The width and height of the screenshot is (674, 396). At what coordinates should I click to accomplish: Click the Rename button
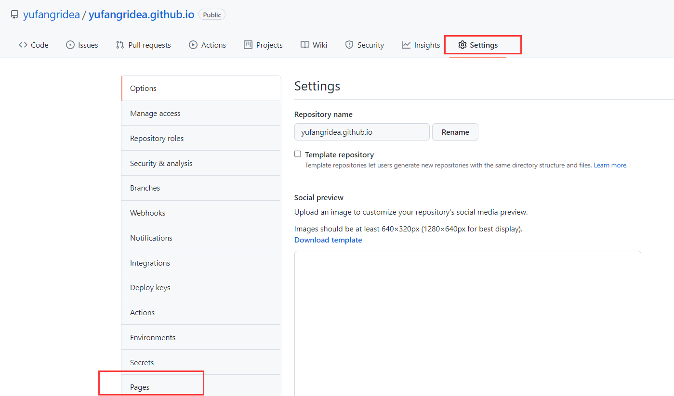point(455,132)
